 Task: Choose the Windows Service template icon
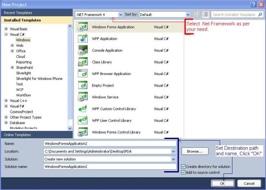point(83,97)
